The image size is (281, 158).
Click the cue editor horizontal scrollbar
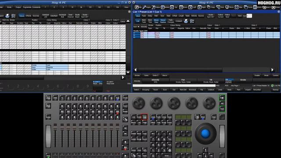[x=180, y=70]
